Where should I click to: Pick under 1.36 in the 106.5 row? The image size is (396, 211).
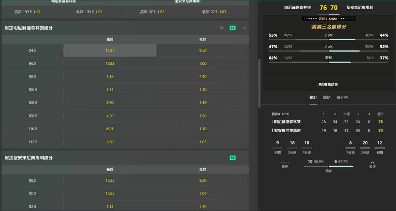(203, 103)
